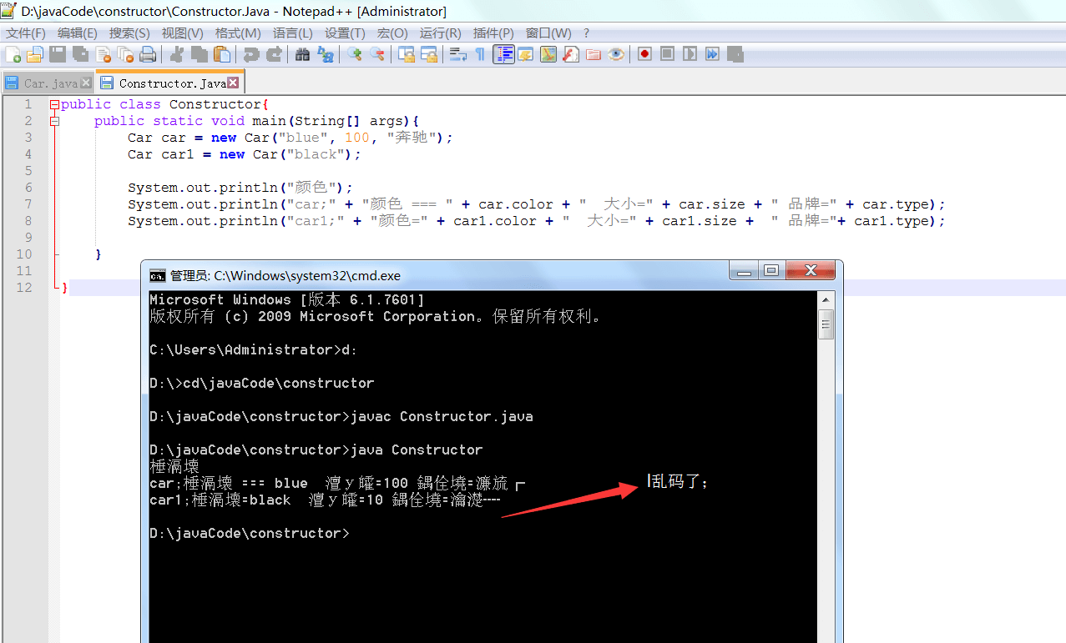Click the user-defined language icon
The height and width of the screenshot is (643, 1066).
pos(526,54)
